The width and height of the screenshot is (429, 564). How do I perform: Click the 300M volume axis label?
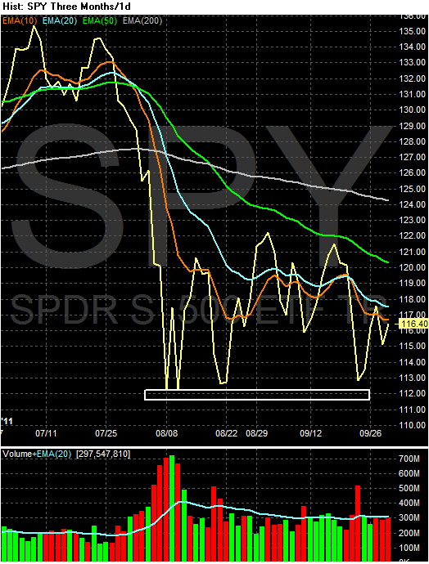click(409, 518)
